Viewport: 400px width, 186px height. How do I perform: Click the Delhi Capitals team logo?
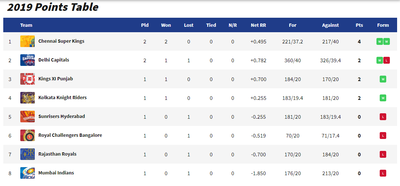(x=28, y=60)
